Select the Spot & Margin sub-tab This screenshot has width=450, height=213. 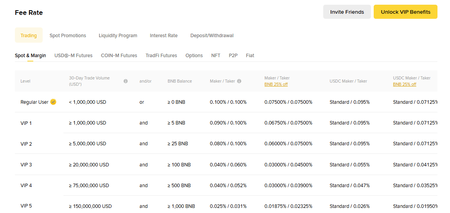[31, 55]
